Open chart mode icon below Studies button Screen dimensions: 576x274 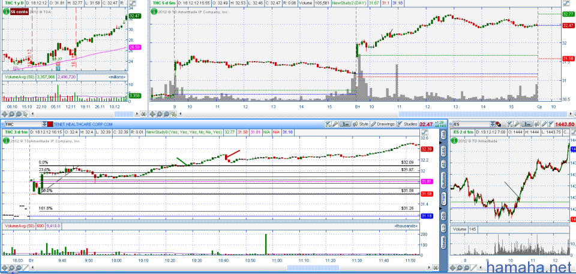424,132
